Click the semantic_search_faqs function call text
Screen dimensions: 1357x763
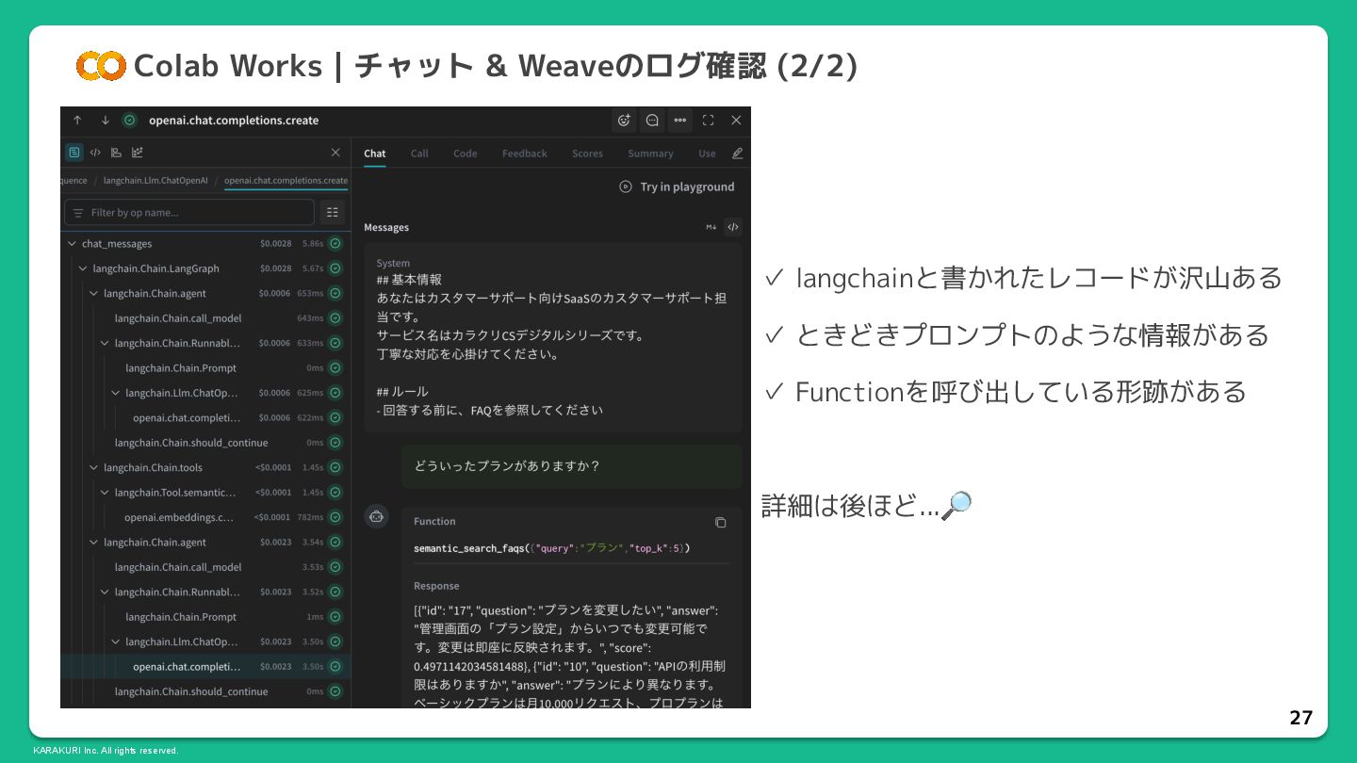[x=552, y=548]
